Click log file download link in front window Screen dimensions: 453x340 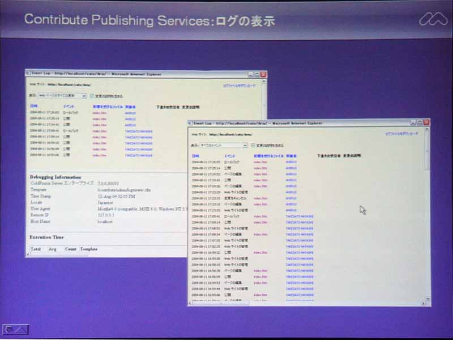click(401, 134)
